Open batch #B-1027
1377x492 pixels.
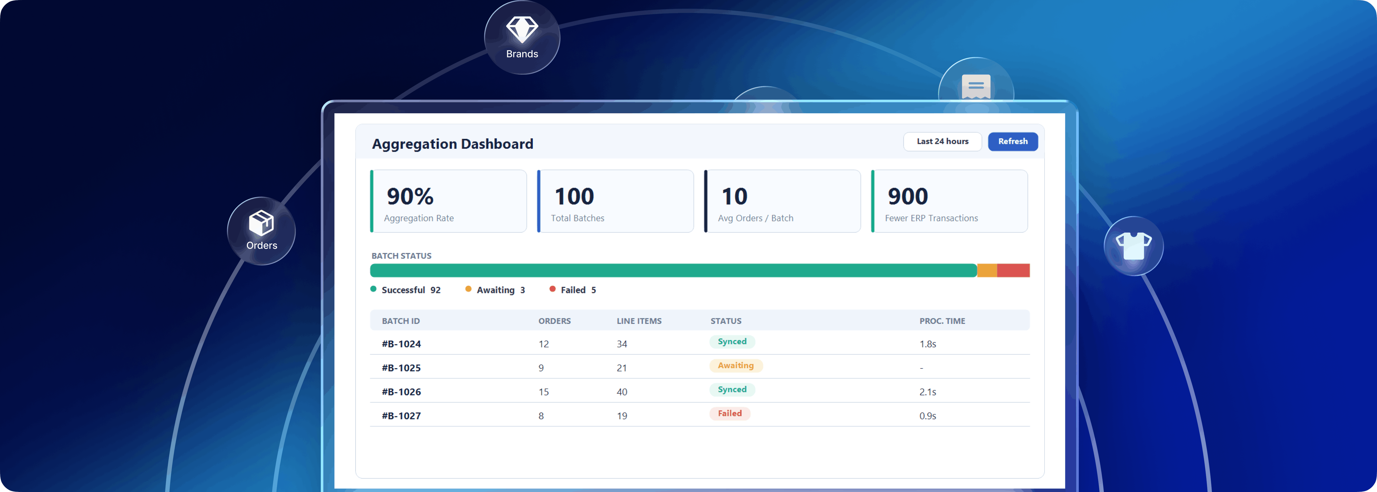(x=402, y=416)
